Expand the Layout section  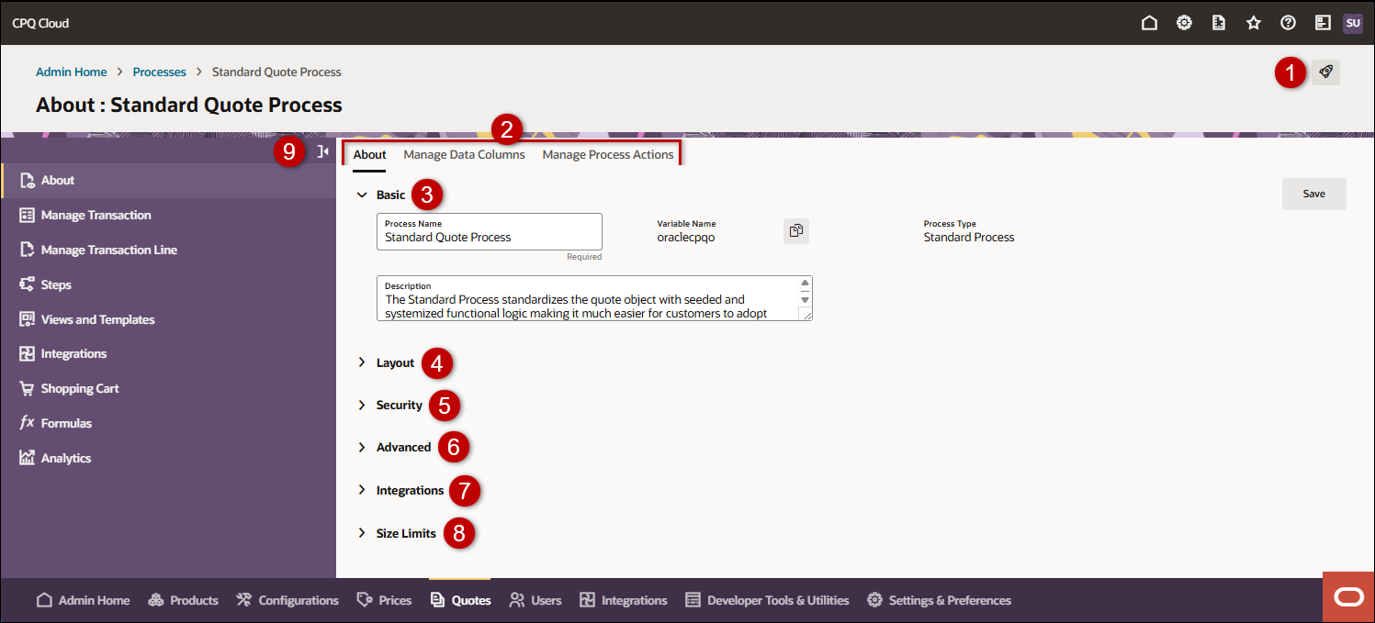point(362,362)
